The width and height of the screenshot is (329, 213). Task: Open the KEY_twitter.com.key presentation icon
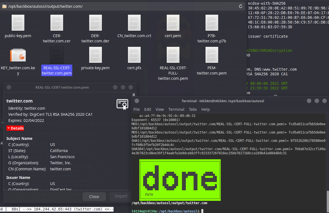[18, 55]
